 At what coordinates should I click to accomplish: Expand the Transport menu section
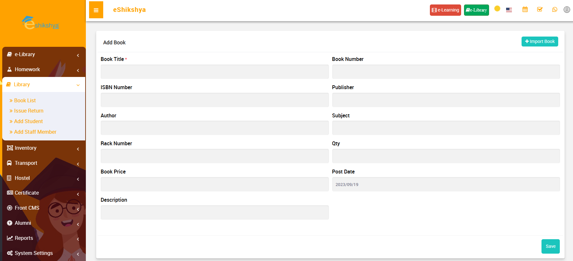pyautogui.click(x=43, y=163)
